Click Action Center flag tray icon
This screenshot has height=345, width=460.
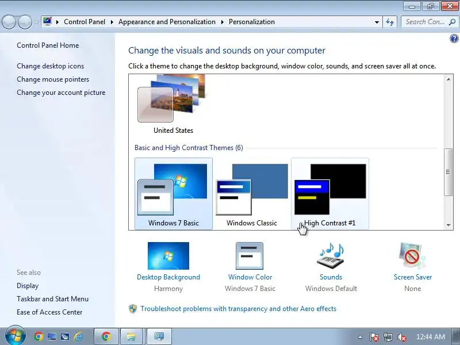[x=374, y=337]
